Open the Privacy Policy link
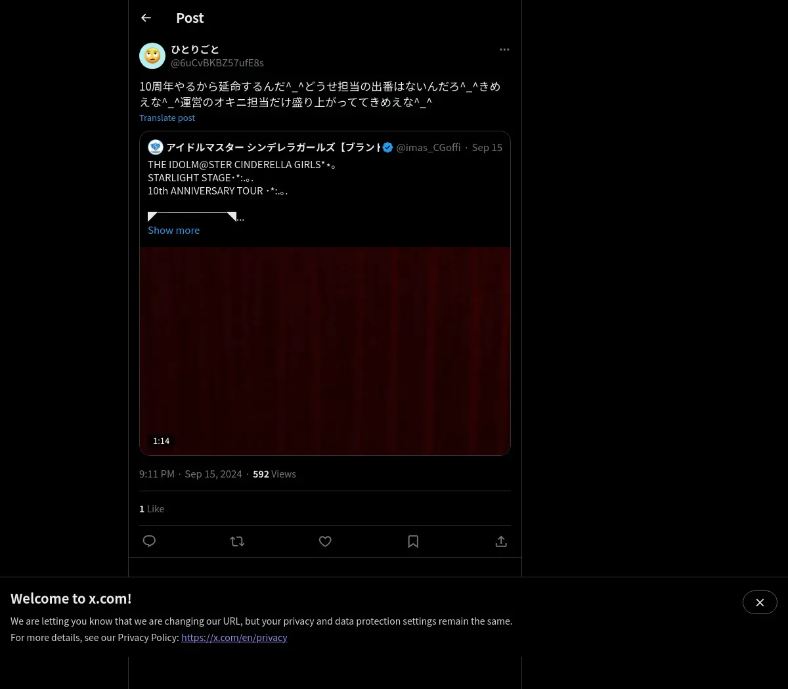This screenshot has height=689, width=788. point(234,637)
